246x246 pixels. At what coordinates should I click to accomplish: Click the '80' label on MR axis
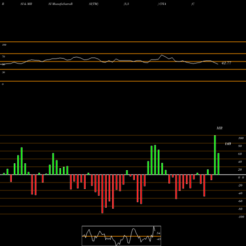point(240,146)
